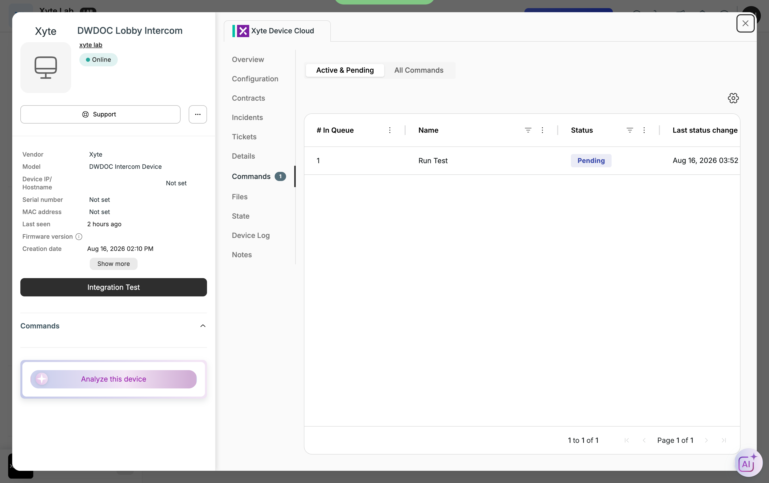769x483 pixels.
Task: Go to previous page of commands
Action: pos(644,440)
